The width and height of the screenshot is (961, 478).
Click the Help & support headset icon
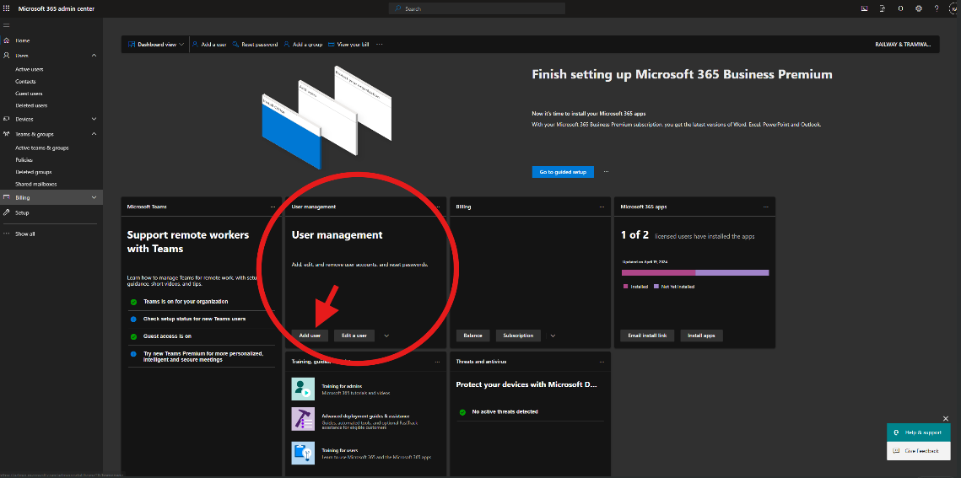pos(896,432)
